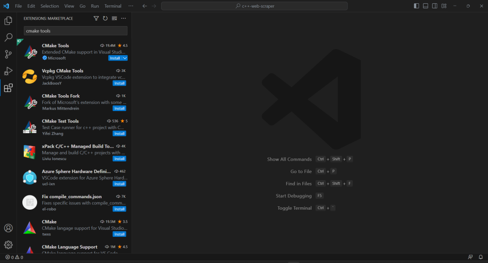The width and height of the screenshot is (488, 263).
Task: Expand the hidden menu bar items ellipsis
Action: point(131,6)
